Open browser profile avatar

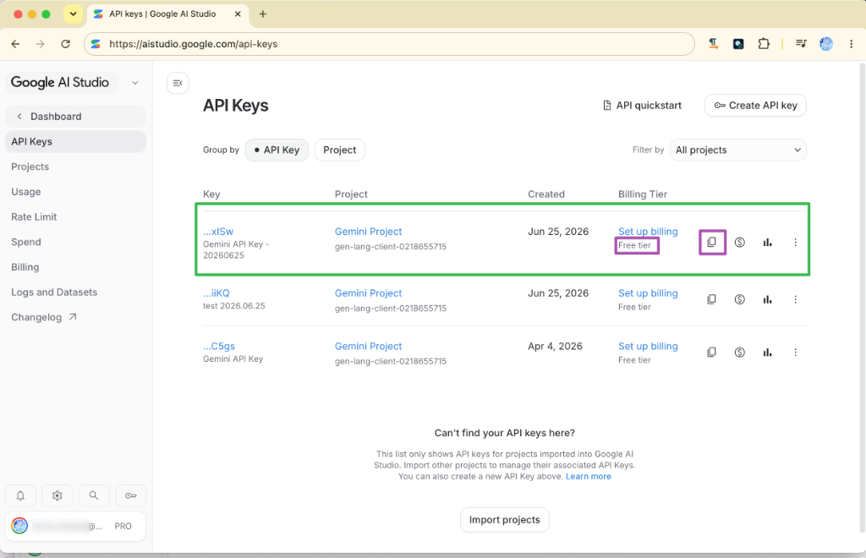[x=826, y=44]
